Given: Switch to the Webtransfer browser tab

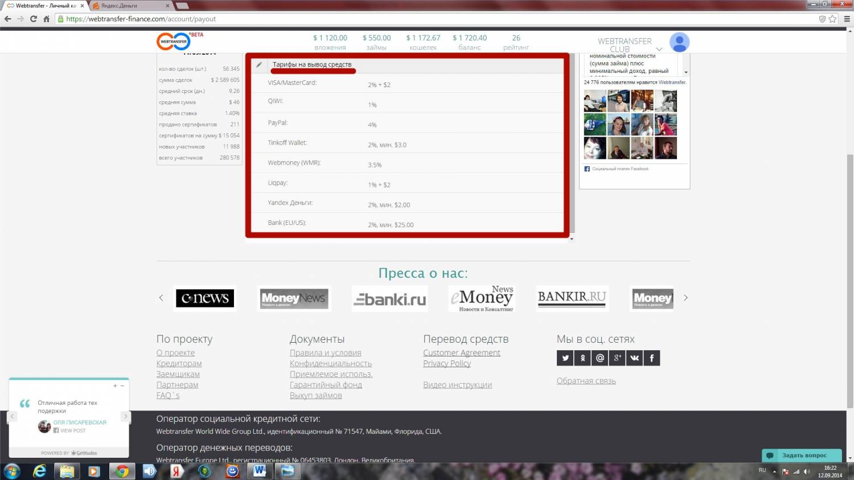Looking at the screenshot, I should click(x=46, y=6).
